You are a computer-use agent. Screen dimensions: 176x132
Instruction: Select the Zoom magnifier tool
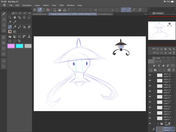(10, 17)
